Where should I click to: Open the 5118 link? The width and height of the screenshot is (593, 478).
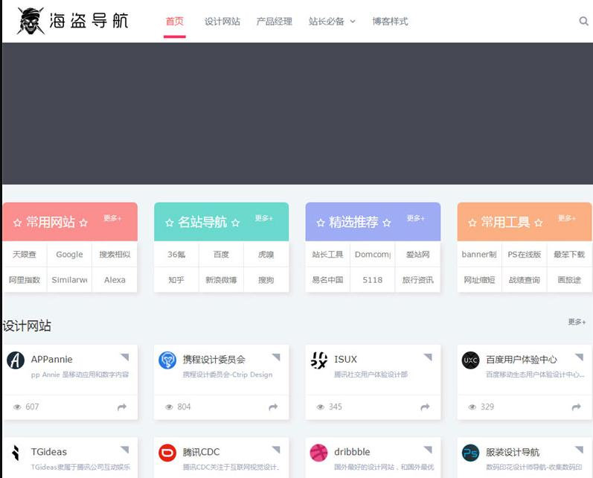point(373,280)
